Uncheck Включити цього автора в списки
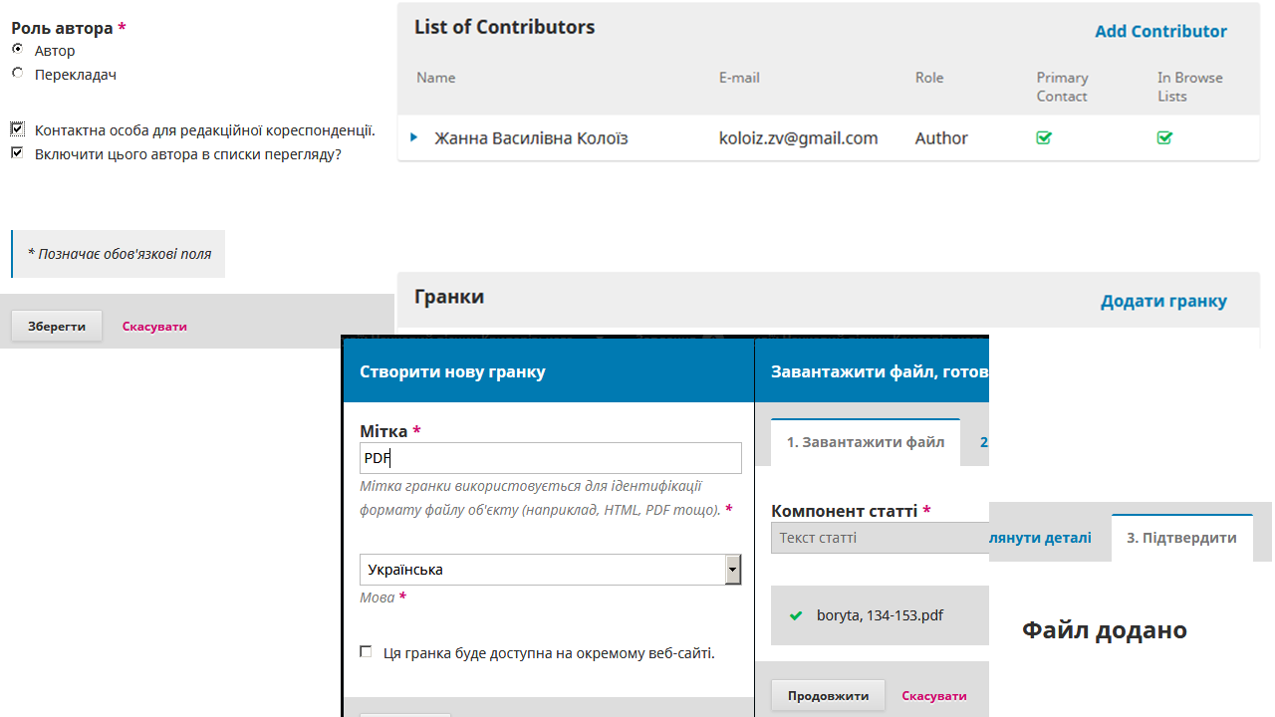Image resolution: width=1275 pixels, height=717 pixels. point(18,153)
